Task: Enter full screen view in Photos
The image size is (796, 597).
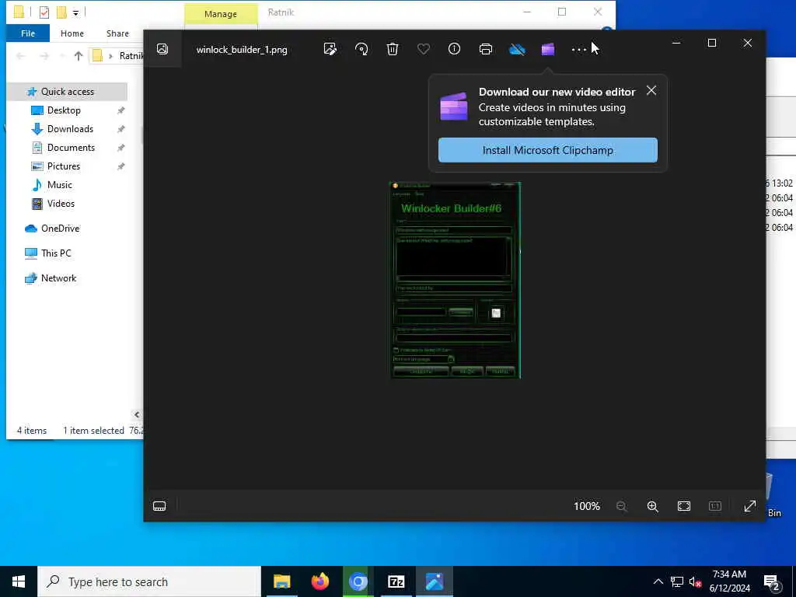Action: pyautogui.click(x=750, y=506)
